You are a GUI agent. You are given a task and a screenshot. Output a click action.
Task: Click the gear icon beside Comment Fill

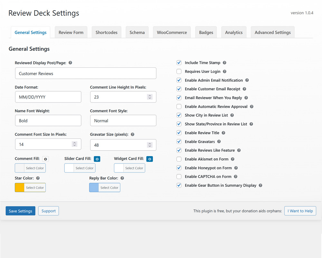coord(45,159)
